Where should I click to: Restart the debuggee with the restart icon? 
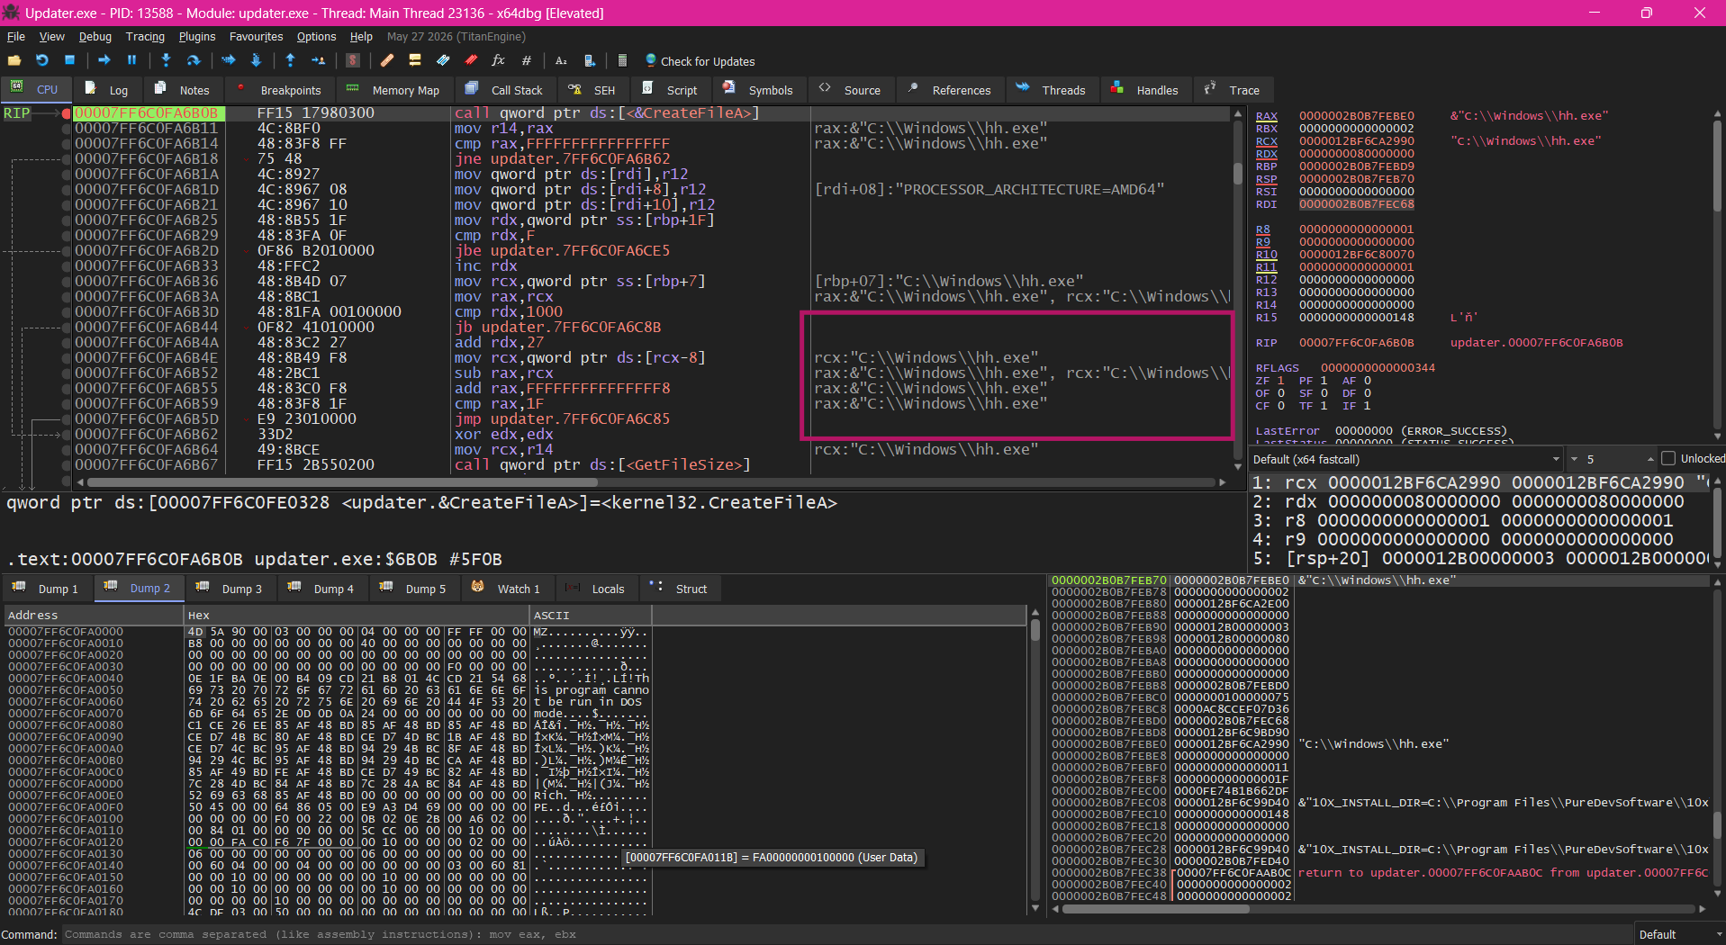click(42, 60)
